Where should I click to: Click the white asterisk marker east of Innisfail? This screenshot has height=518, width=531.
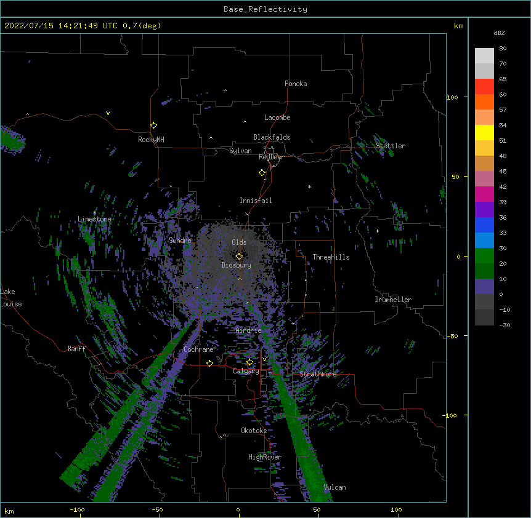(309, 186)
